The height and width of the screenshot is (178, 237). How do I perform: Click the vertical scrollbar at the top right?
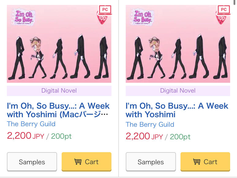tap(235, 2)
